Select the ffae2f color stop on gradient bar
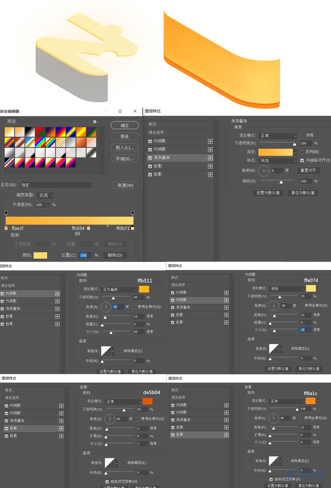 coord(6,228)
